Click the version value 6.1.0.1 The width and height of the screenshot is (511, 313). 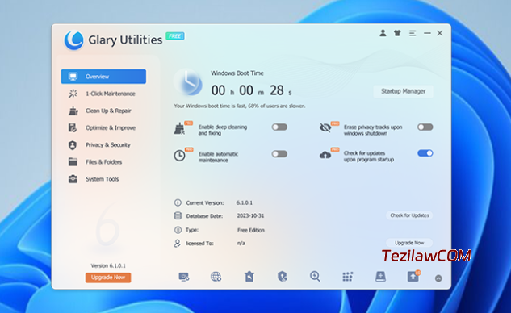pos(245,202)
